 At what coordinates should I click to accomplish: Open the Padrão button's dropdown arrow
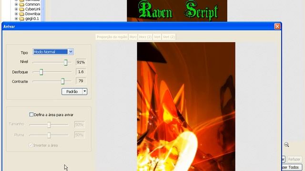coord(85,92)
